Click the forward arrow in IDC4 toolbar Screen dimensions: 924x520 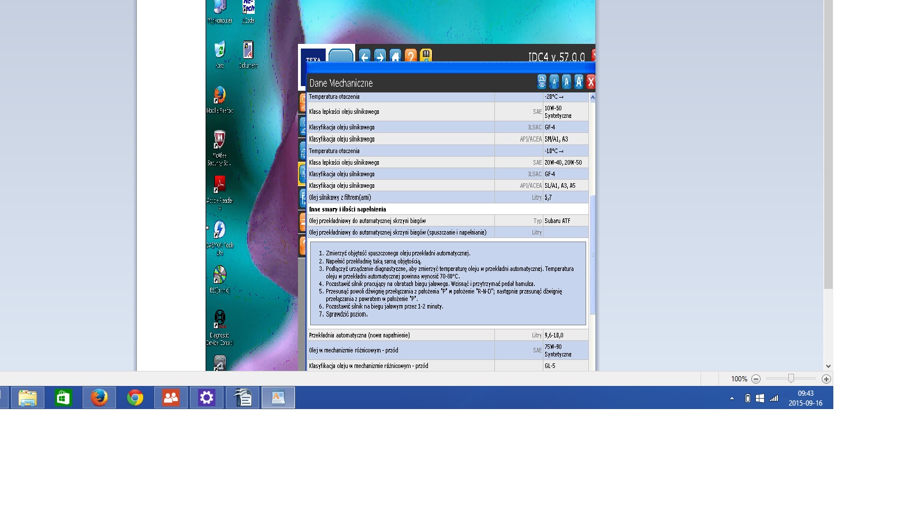pos(380,56)
